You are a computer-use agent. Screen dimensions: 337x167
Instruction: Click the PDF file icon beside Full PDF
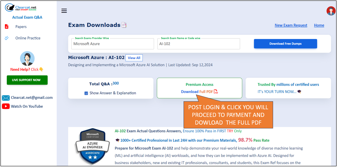pyautogui.click(x=216, y=92)
